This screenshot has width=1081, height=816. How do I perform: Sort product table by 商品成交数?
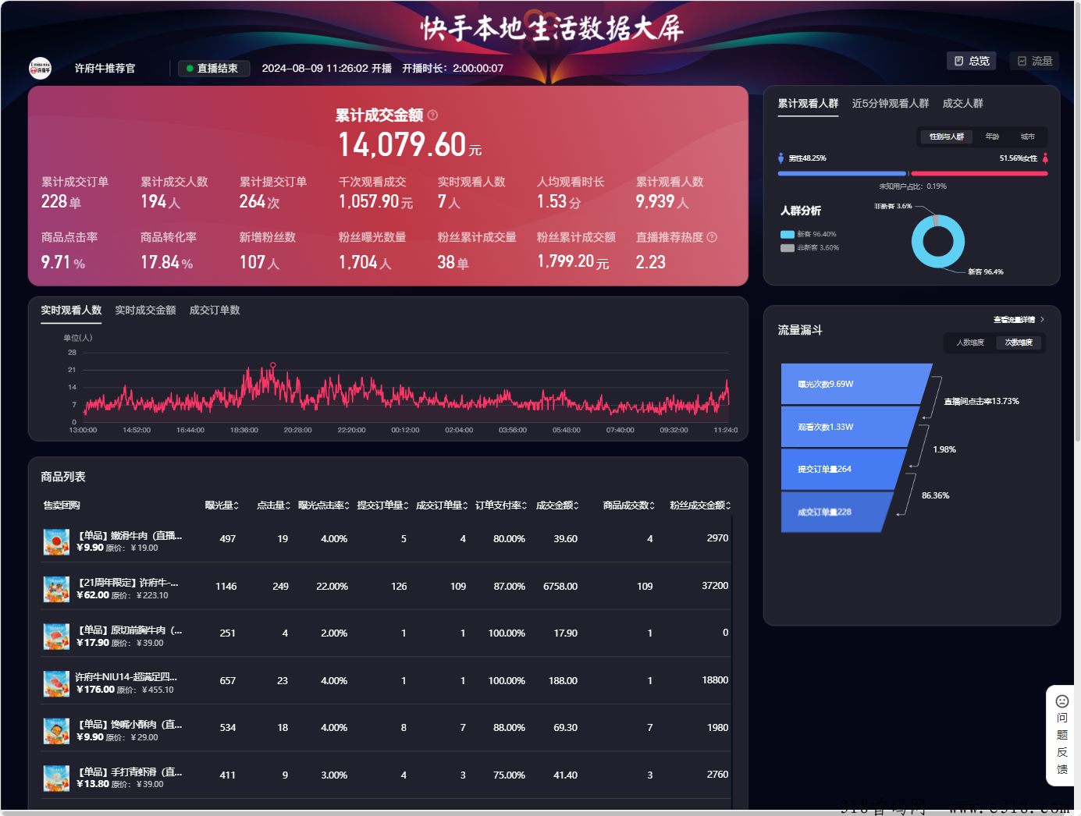point(628,506)
